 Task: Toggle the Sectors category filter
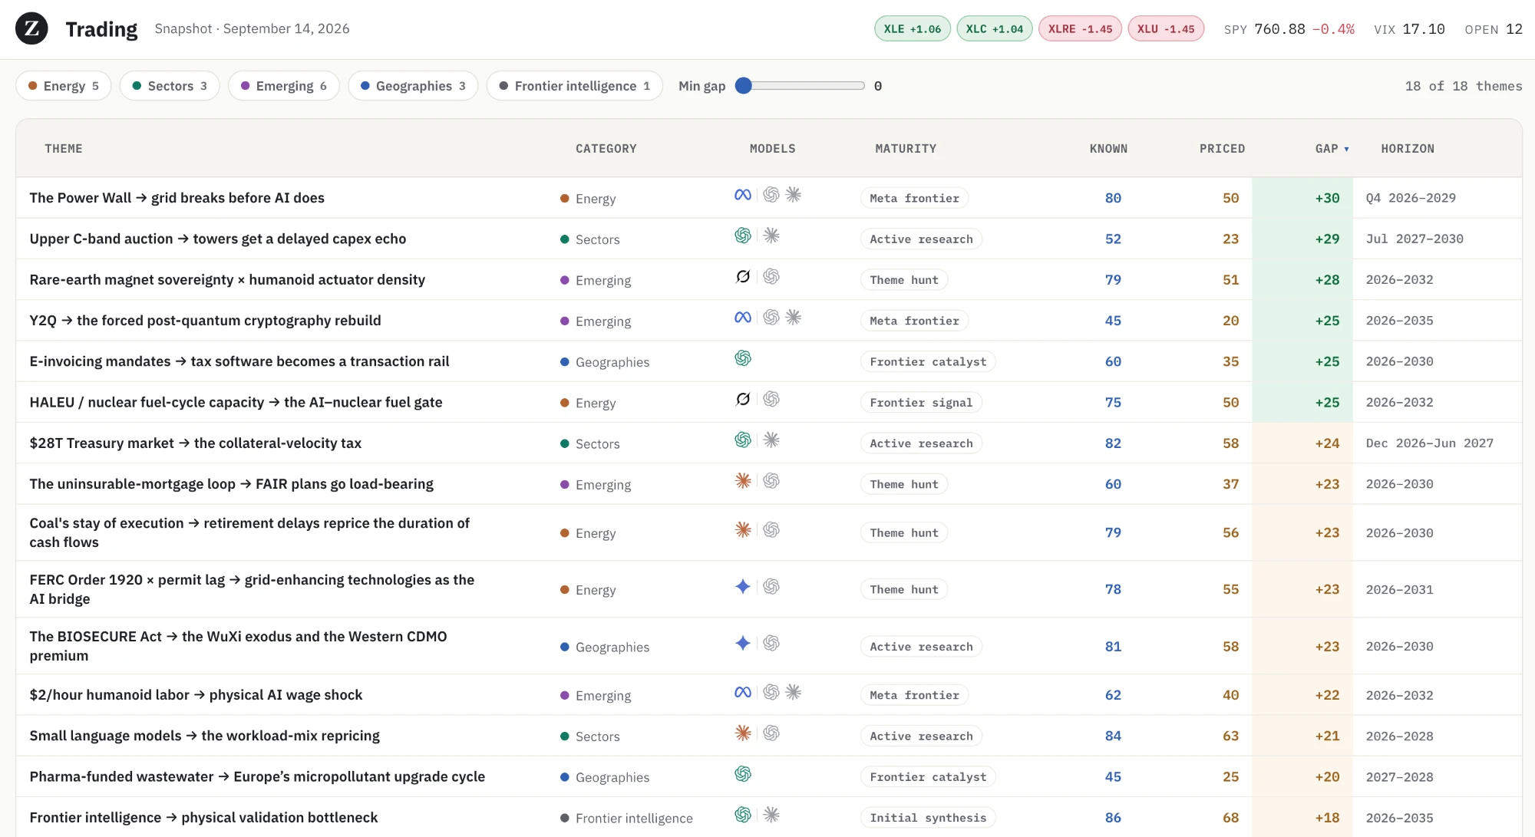(x=170, y=86)
